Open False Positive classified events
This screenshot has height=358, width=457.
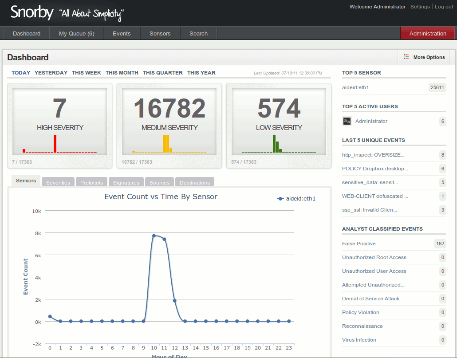pos(359,244)
